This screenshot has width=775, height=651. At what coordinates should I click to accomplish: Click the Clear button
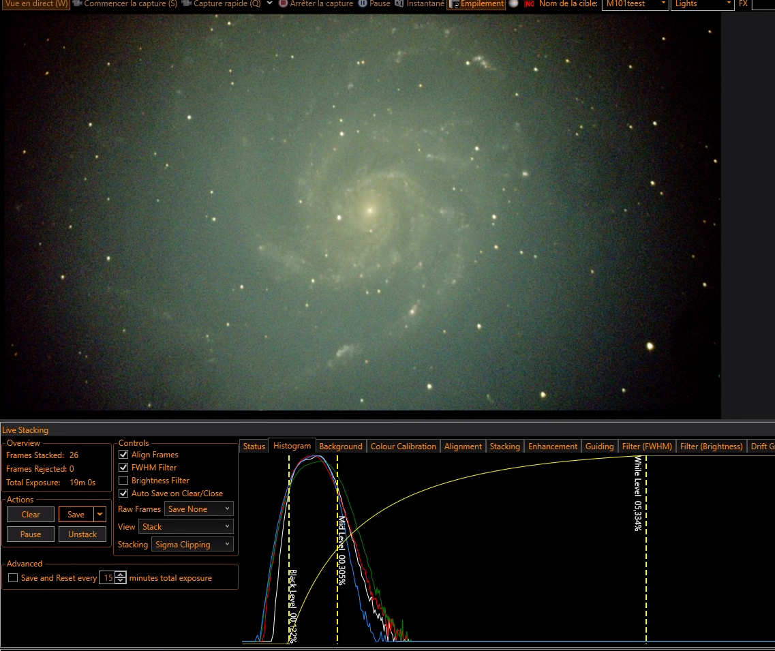(x=31, y=514)
